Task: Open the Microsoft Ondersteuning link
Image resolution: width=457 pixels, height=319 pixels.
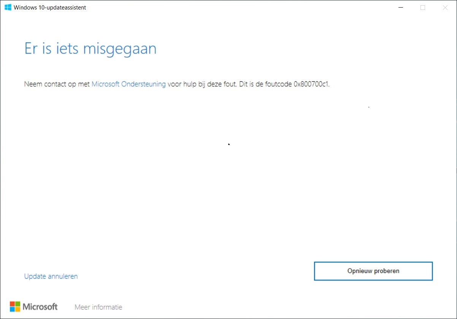Action: pyautogui.click(x=129, y=84)
